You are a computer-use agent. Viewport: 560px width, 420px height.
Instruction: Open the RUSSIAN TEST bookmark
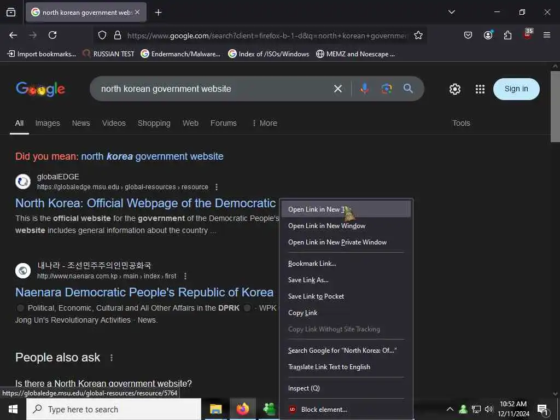coord(109,54)
